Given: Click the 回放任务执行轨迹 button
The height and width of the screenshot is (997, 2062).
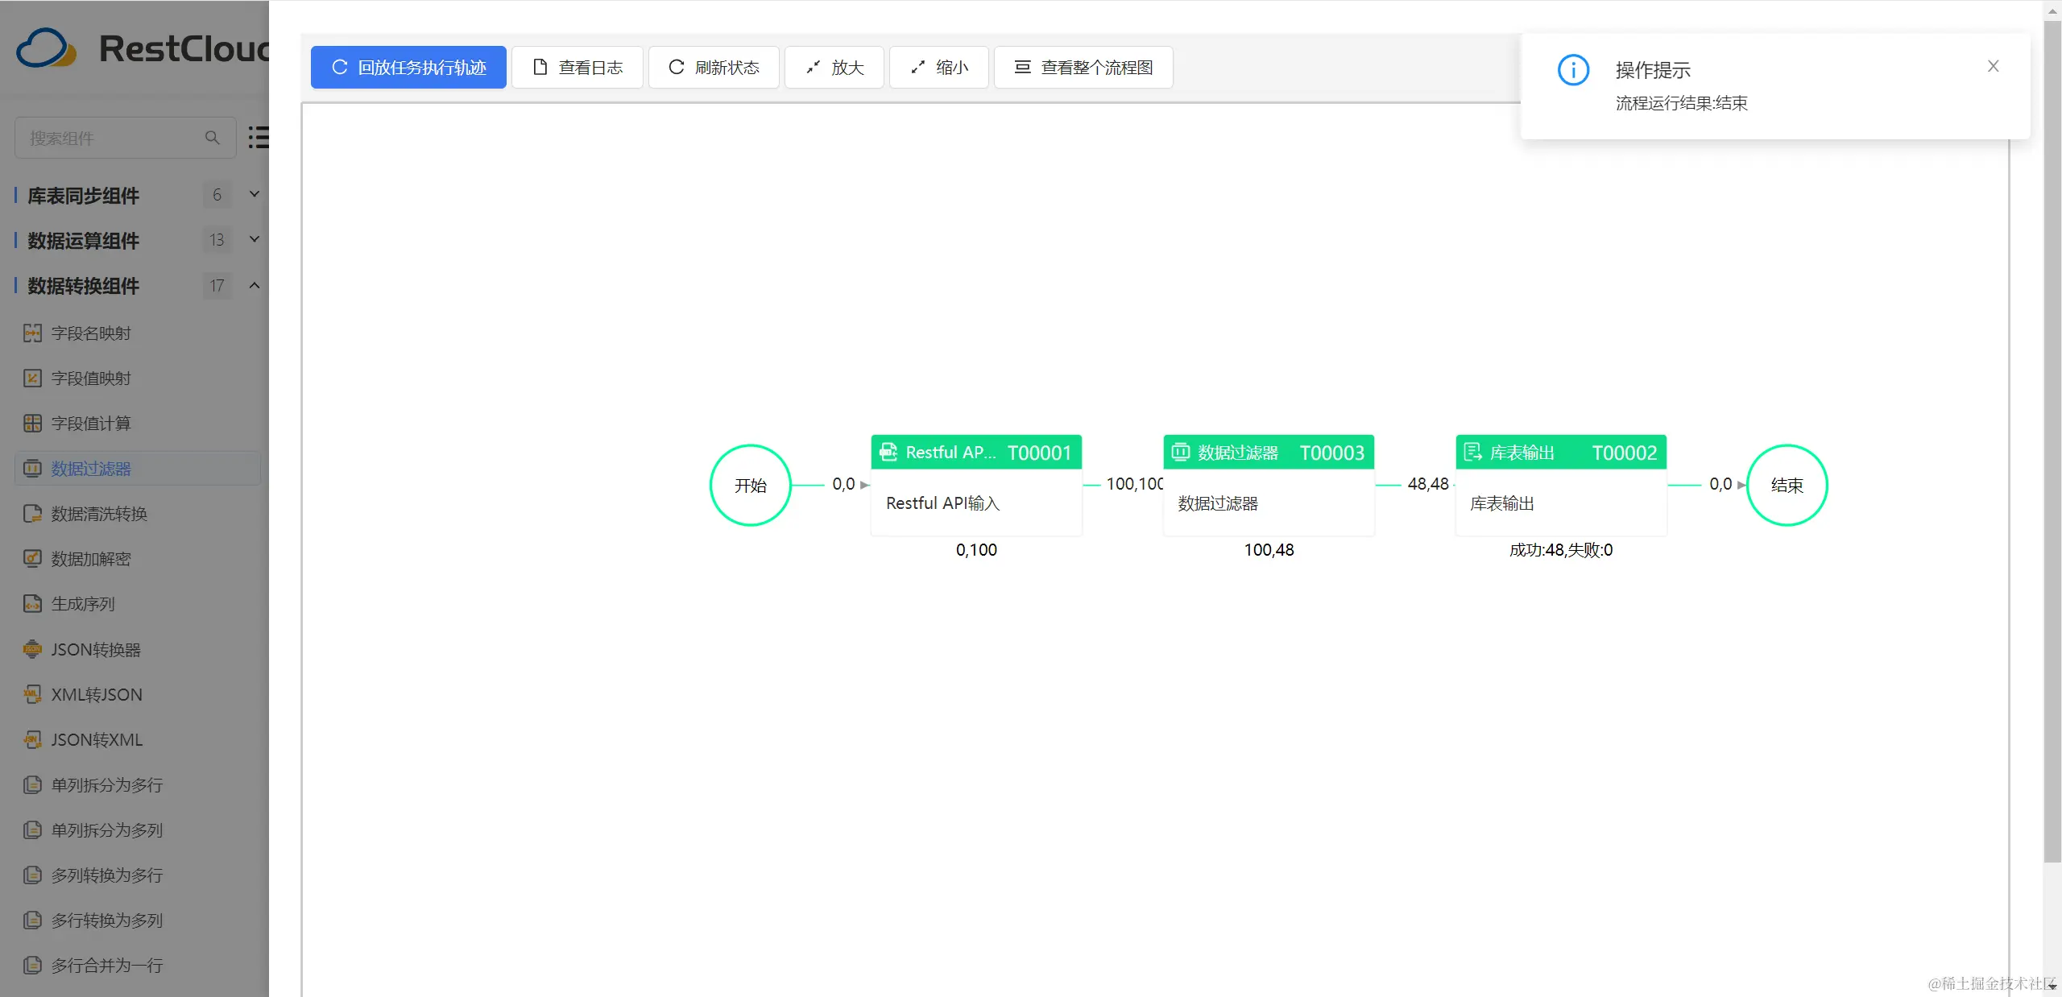Looking at the screenshot, I should coord(408,67).
